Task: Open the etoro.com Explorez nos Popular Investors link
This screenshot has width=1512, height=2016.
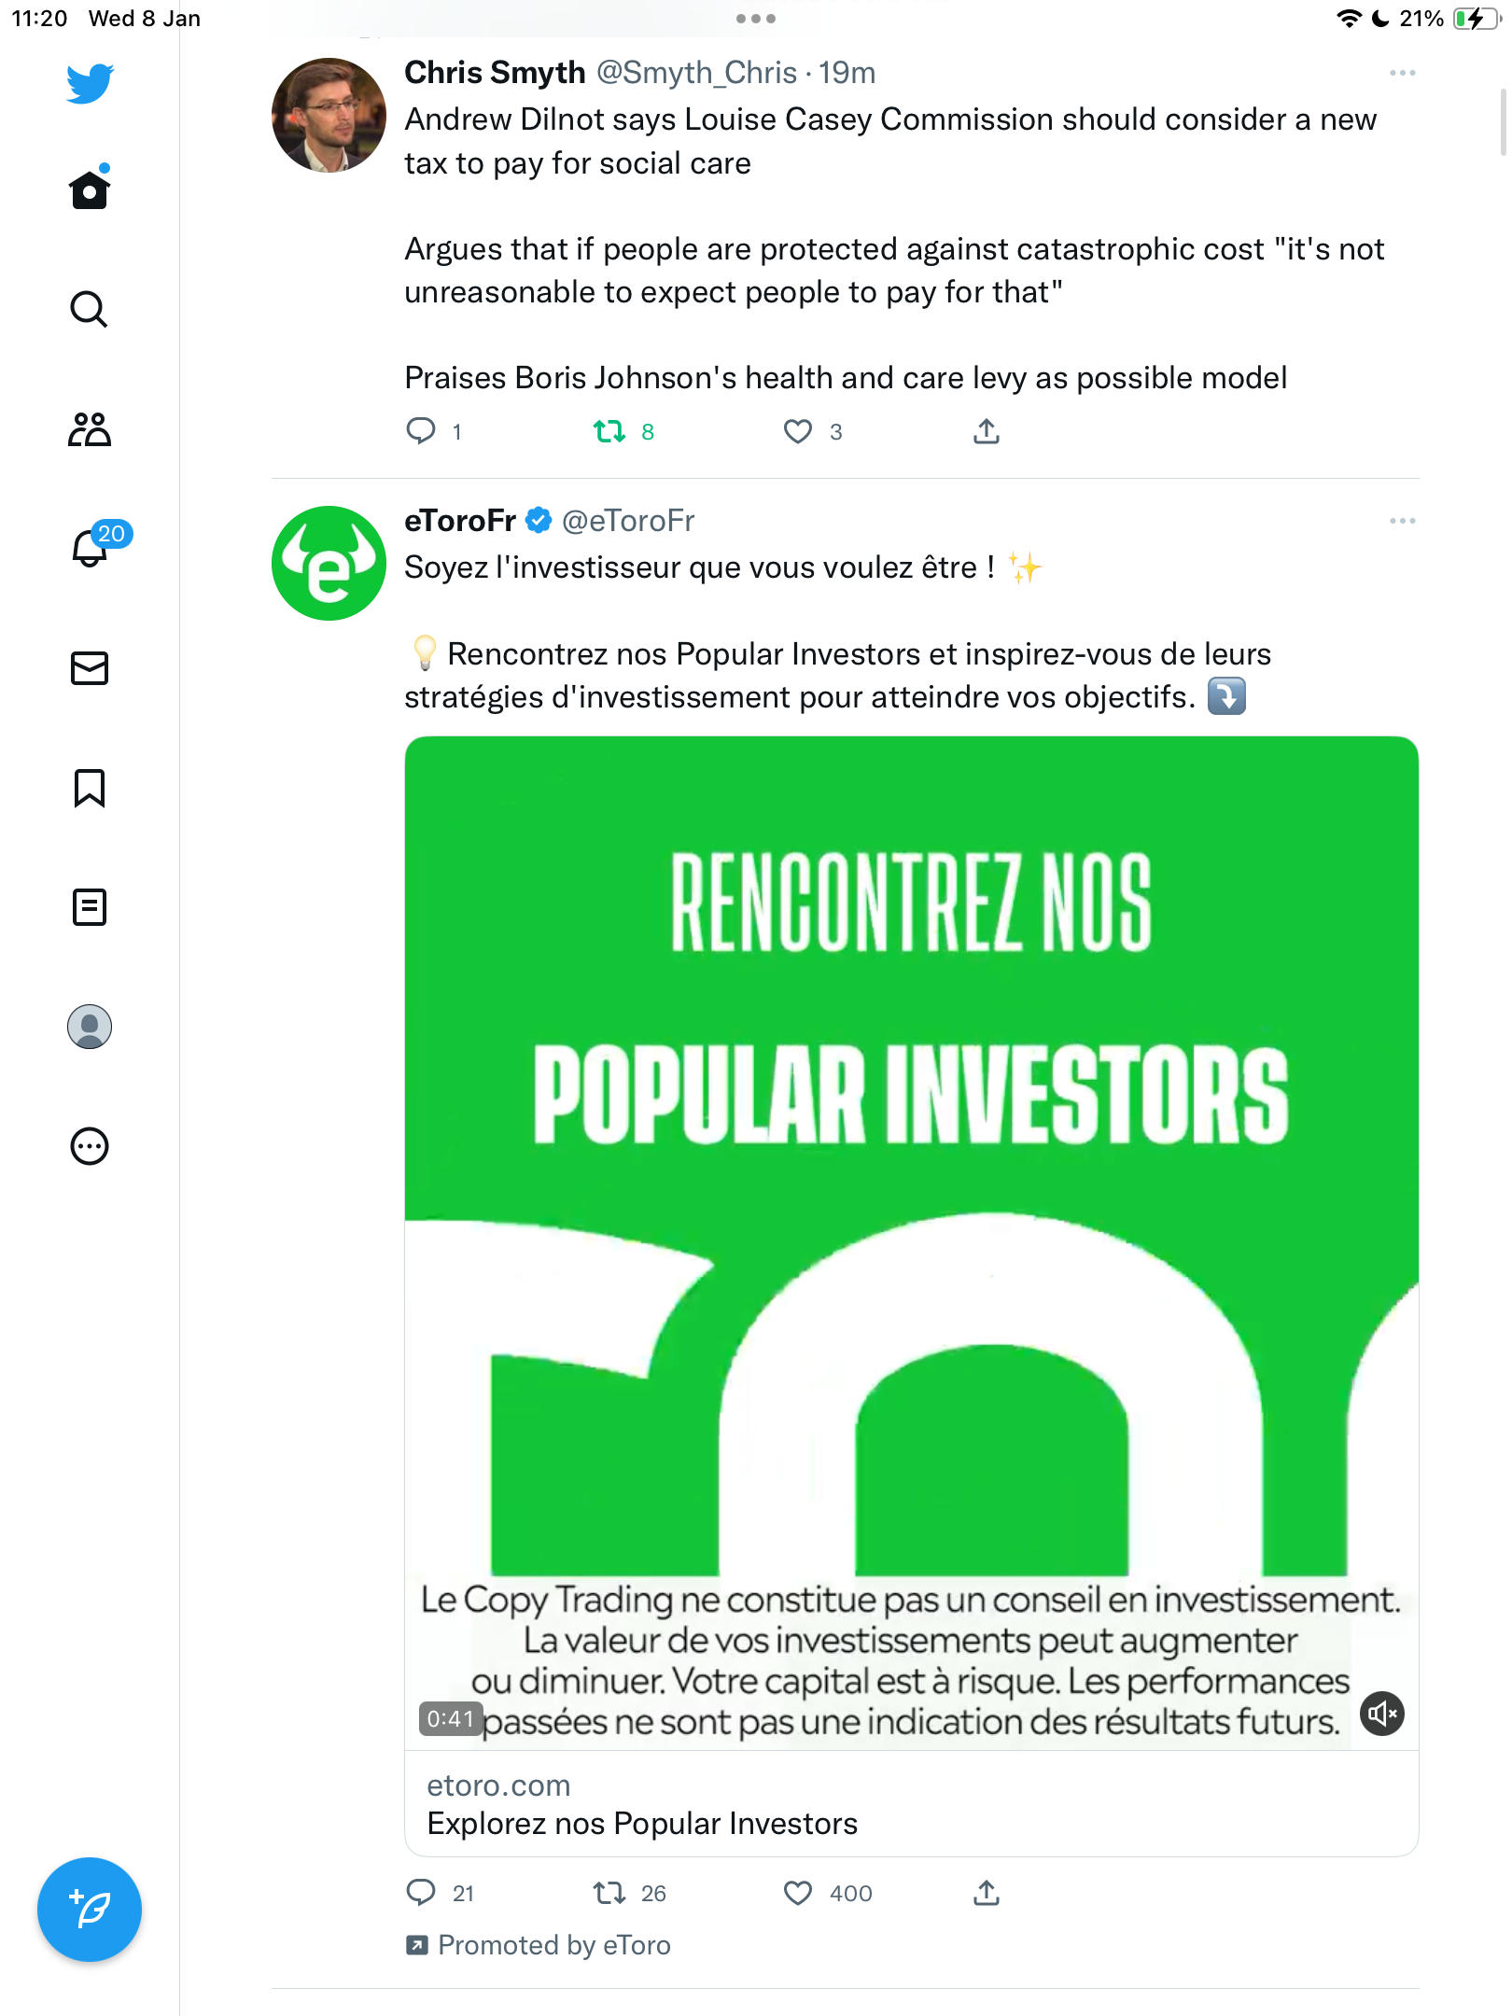Action: point(912,1804)
